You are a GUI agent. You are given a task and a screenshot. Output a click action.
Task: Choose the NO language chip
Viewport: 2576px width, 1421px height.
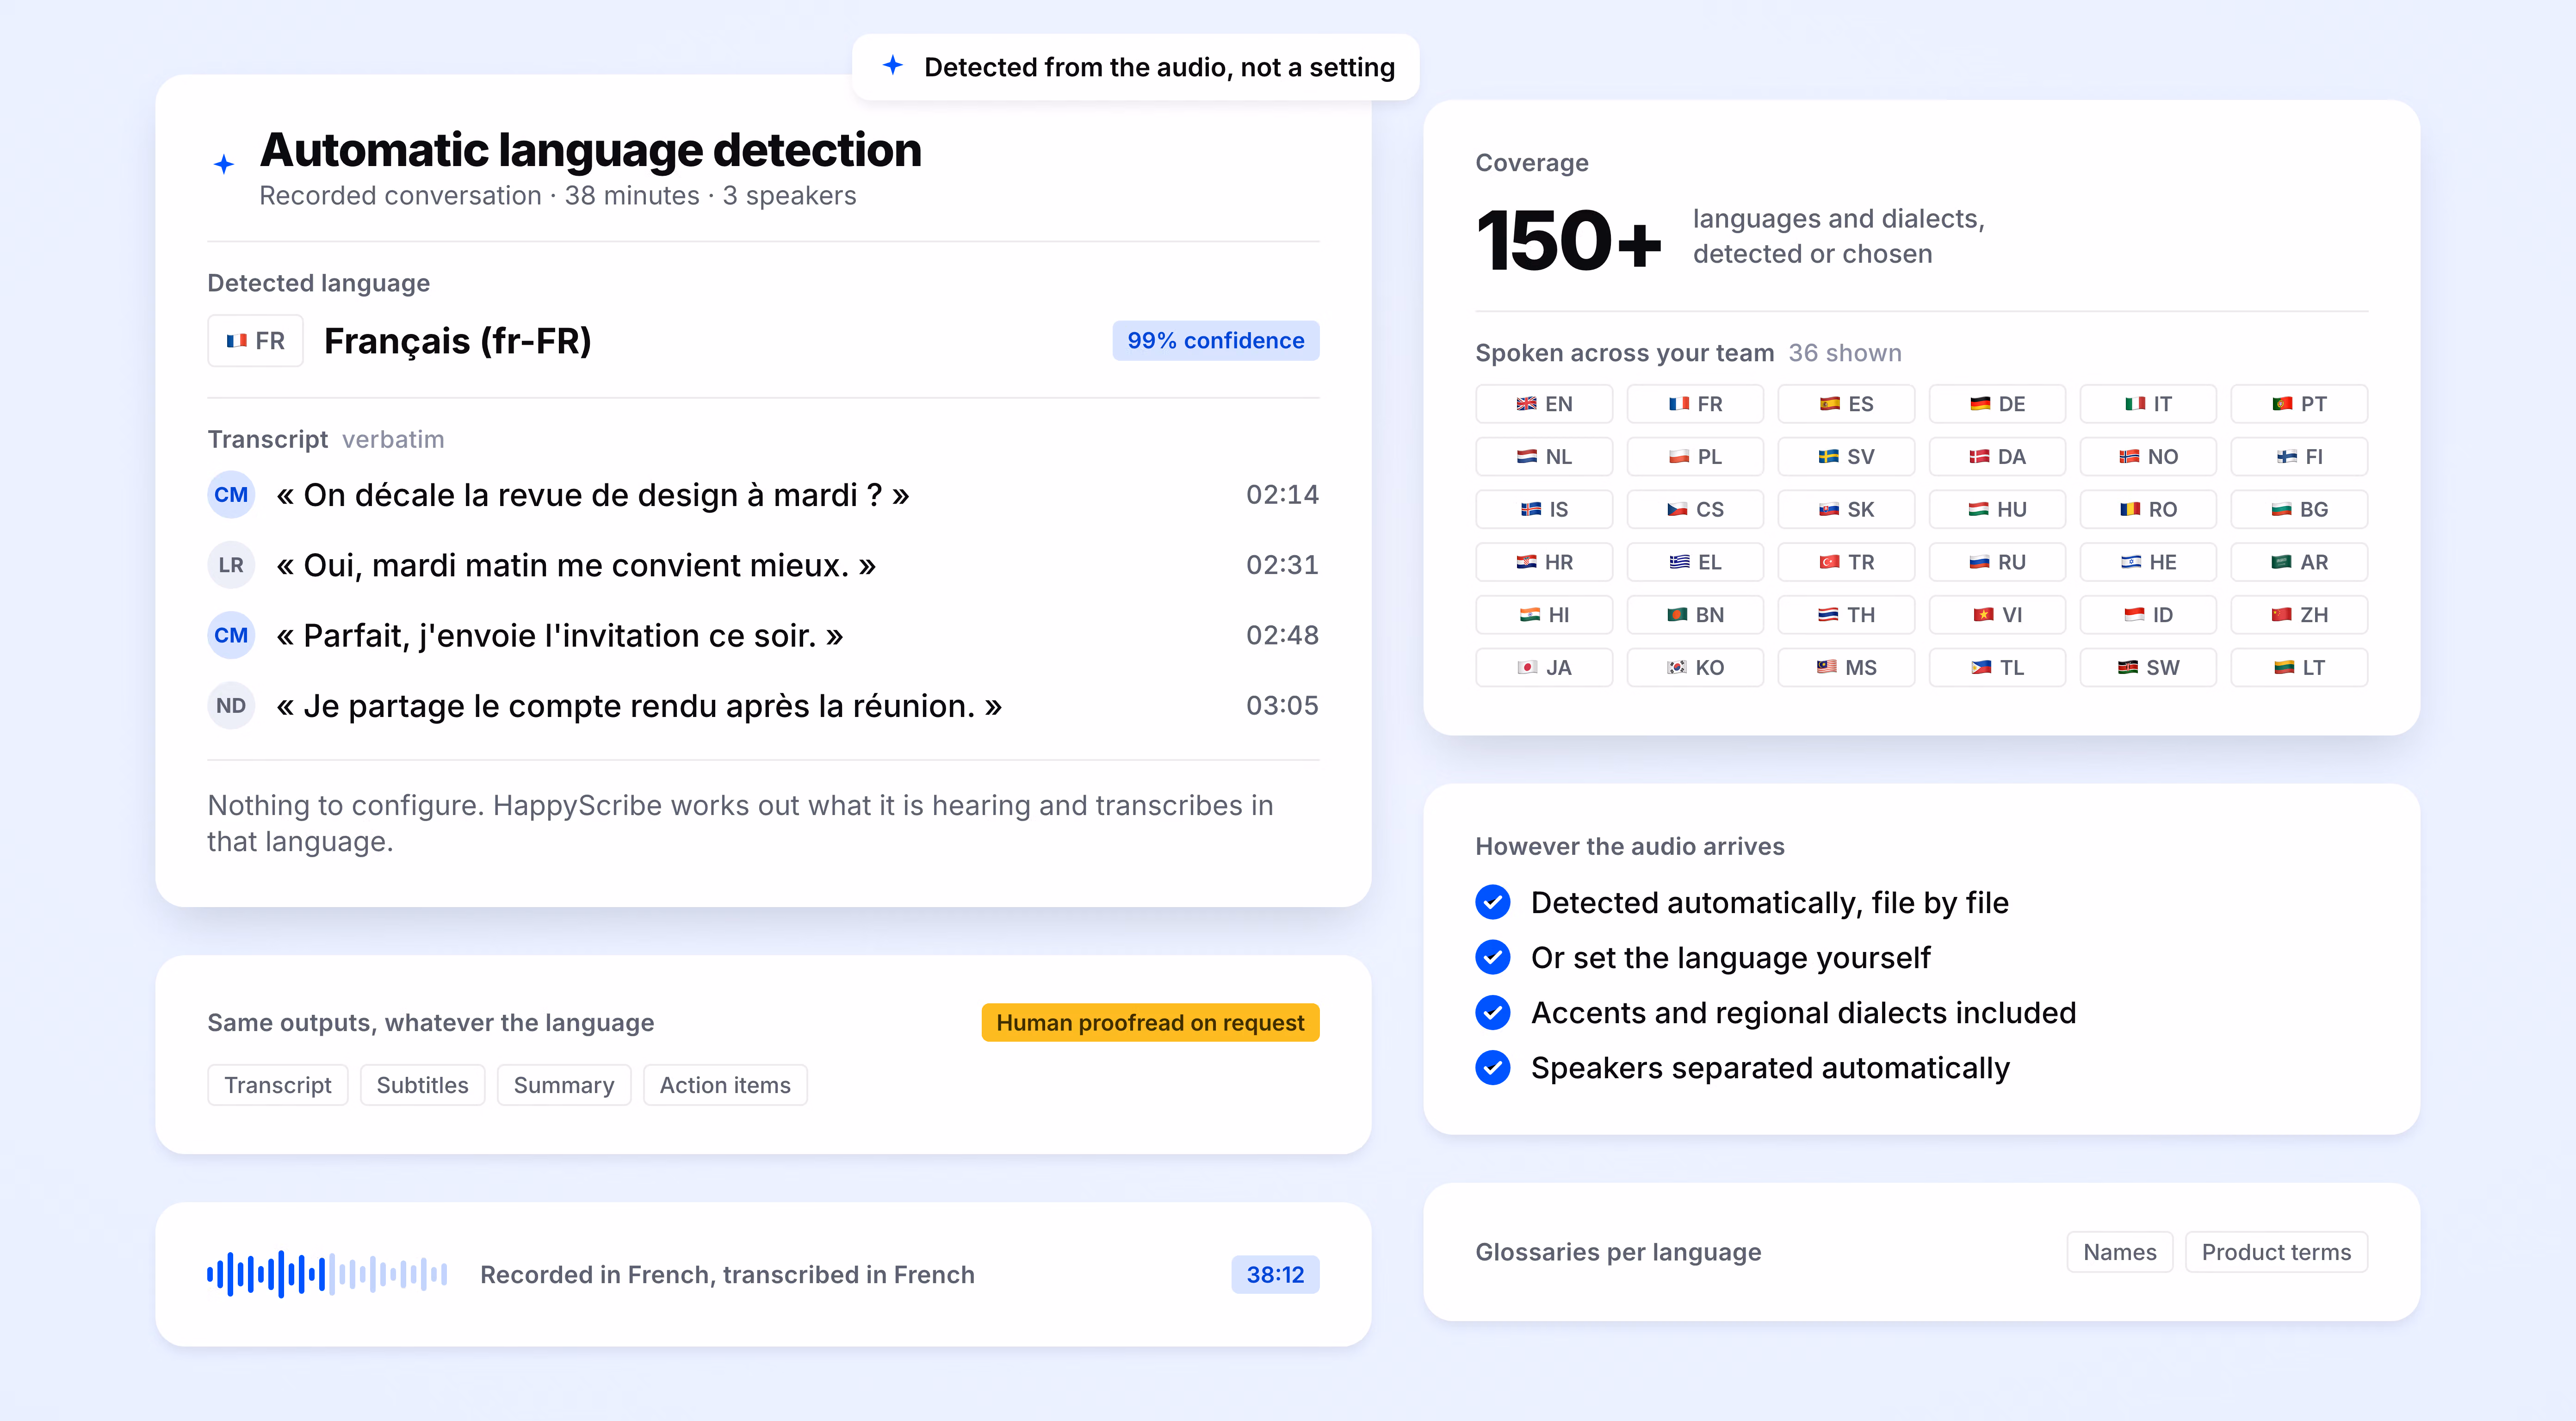pyautogui.click(x=2148, y=457)
